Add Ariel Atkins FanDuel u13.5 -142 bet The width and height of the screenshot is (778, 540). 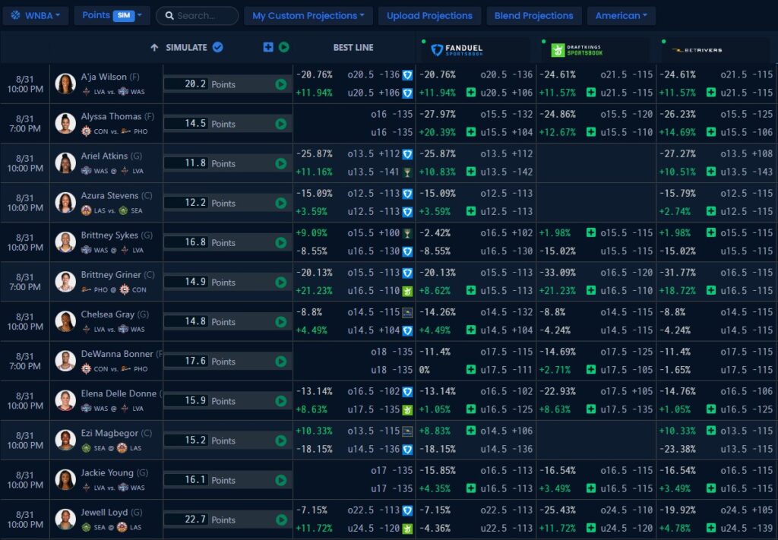[x=471, y=172]
